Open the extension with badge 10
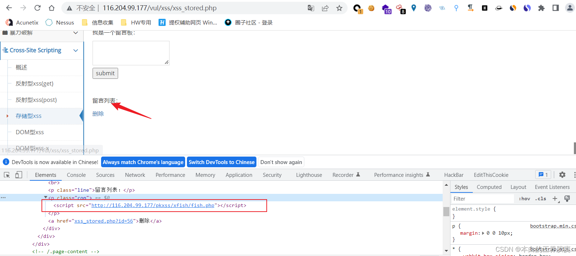Viewport: 576px width, 256px height. (x=386, y=9)
